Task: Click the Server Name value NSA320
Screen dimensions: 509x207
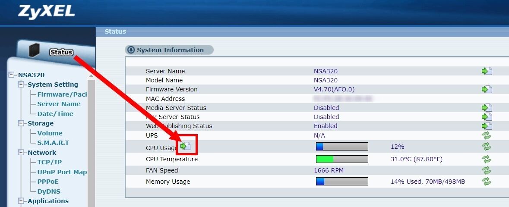Action: tap(326, 71)
